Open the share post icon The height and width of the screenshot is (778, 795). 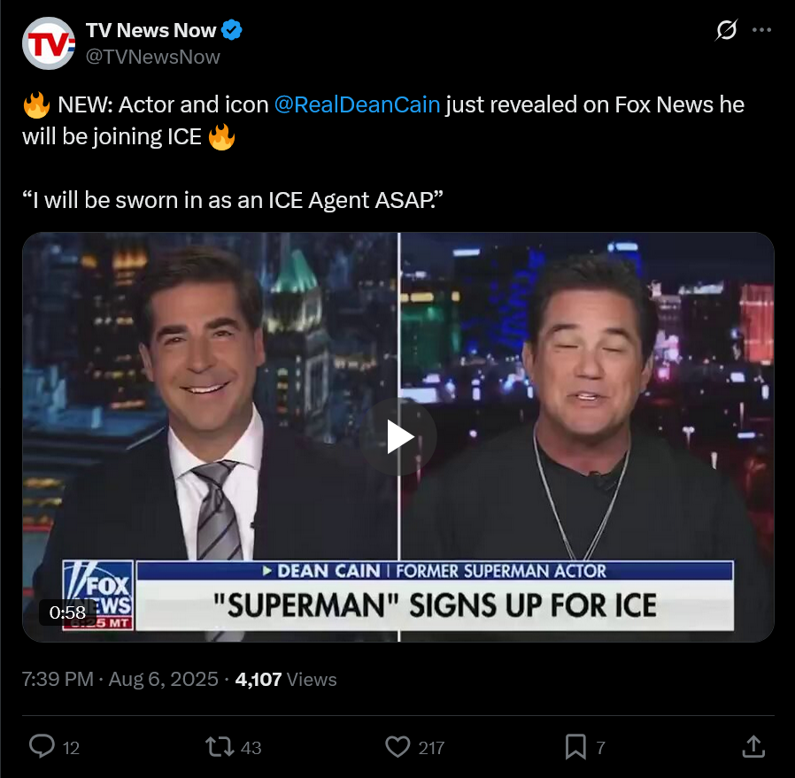click(x=753, y=746)
